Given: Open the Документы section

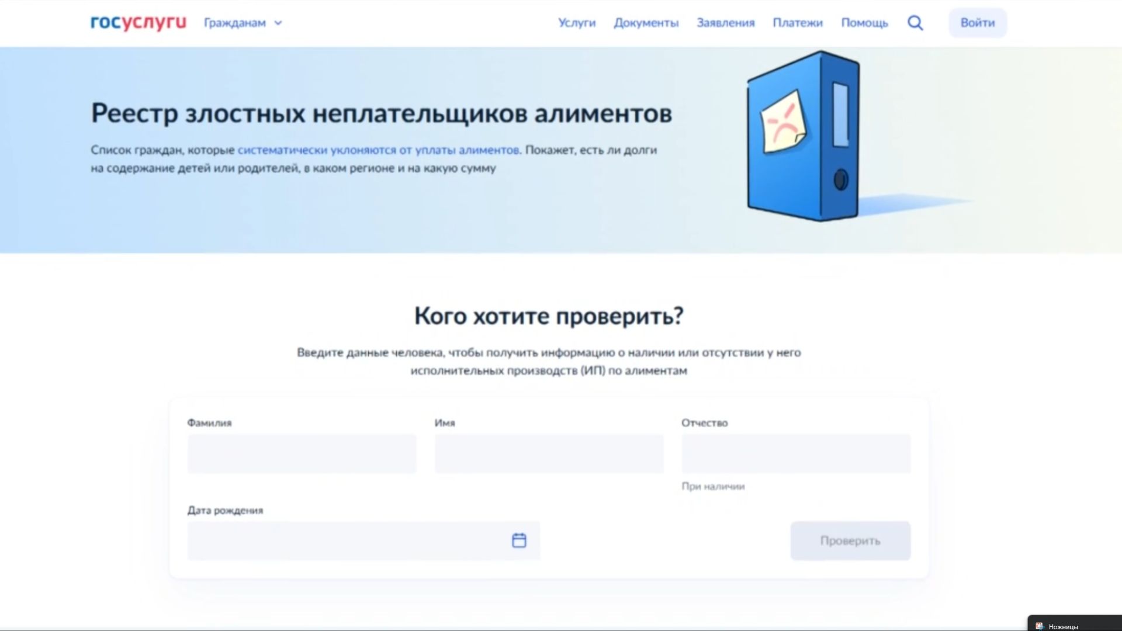Looking at the screenshot, I should (646, 23).
